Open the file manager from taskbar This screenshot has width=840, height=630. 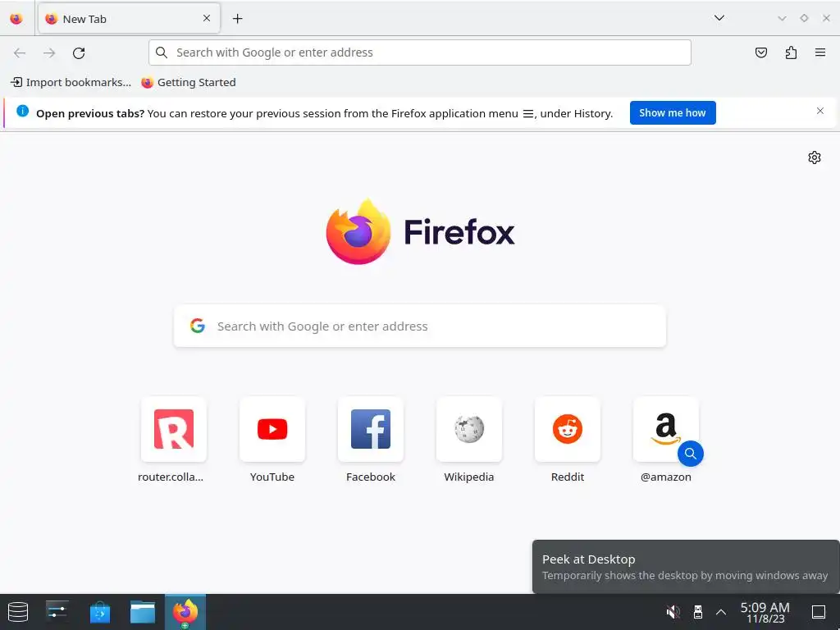coord(143,612)
